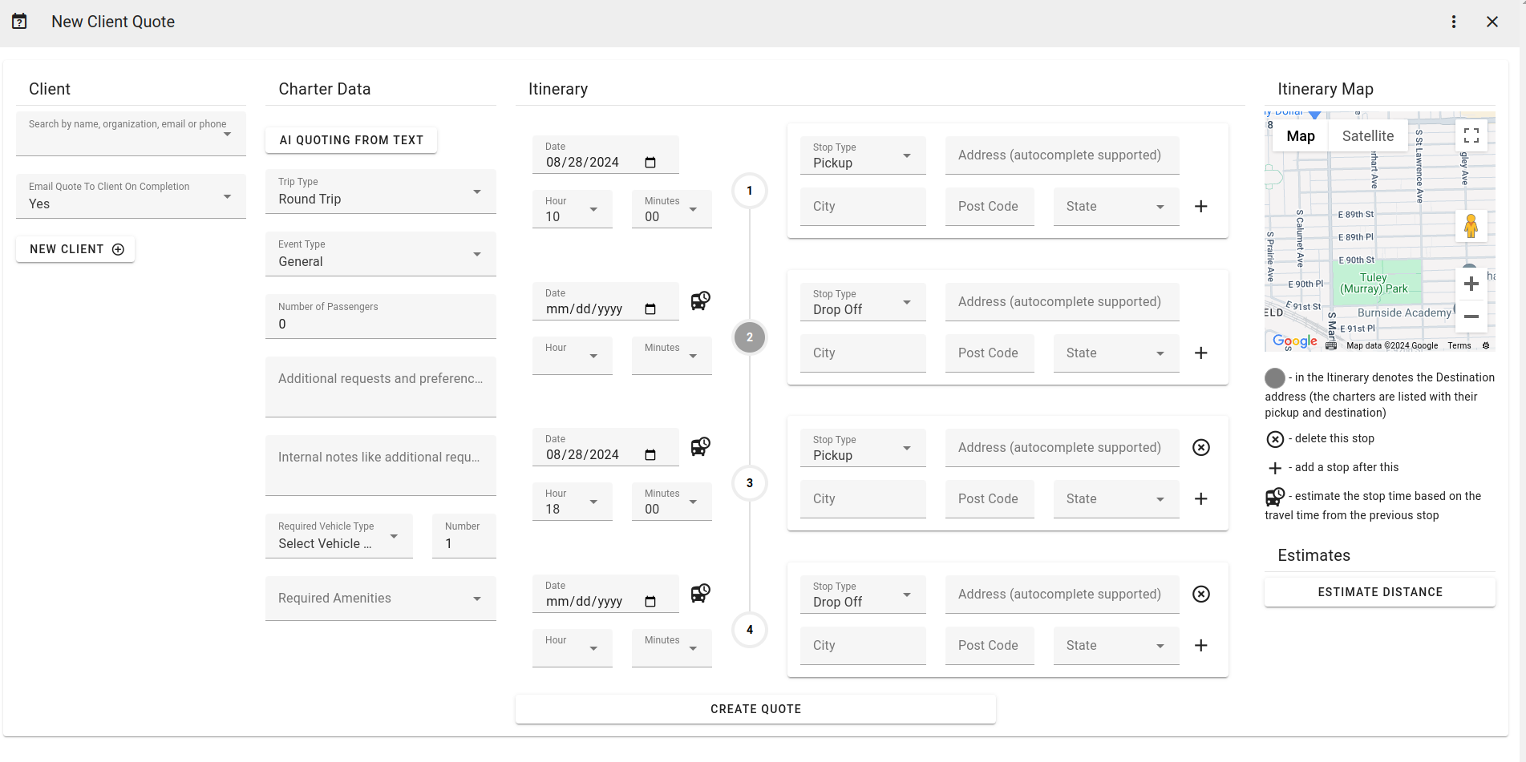This screenshot has width=1526, height=762.
Task: Click the AI Quoting From Text button
Action: [351, 140]
